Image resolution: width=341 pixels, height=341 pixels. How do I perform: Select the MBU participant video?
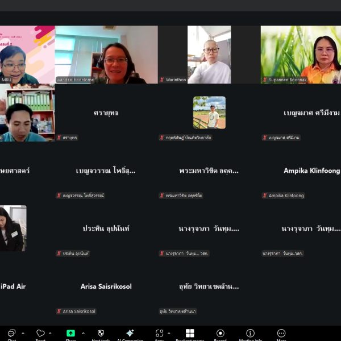pos(27,55)
